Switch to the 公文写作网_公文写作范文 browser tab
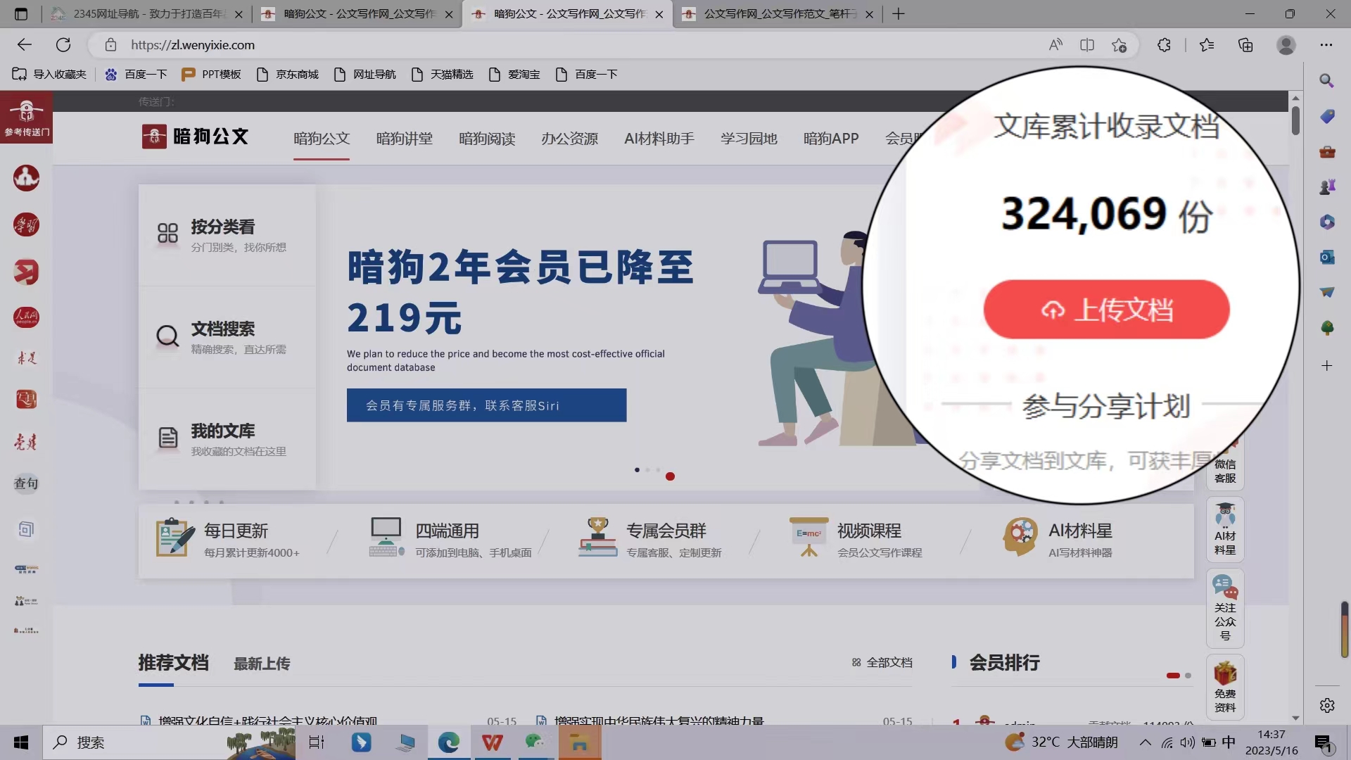This screenshot has height=760, width=1351. (x=778, y=14)
